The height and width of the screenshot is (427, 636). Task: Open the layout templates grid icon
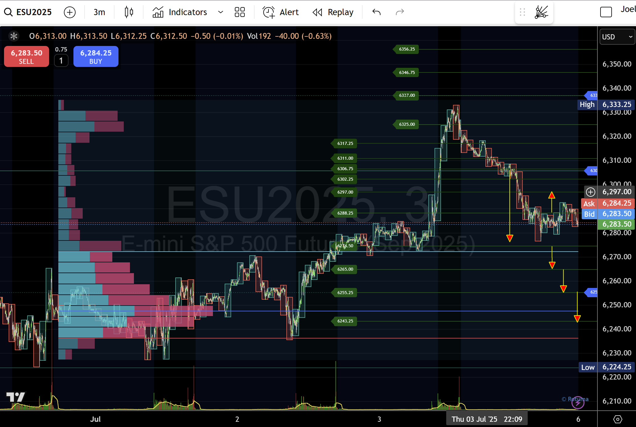tap(239, 12)
